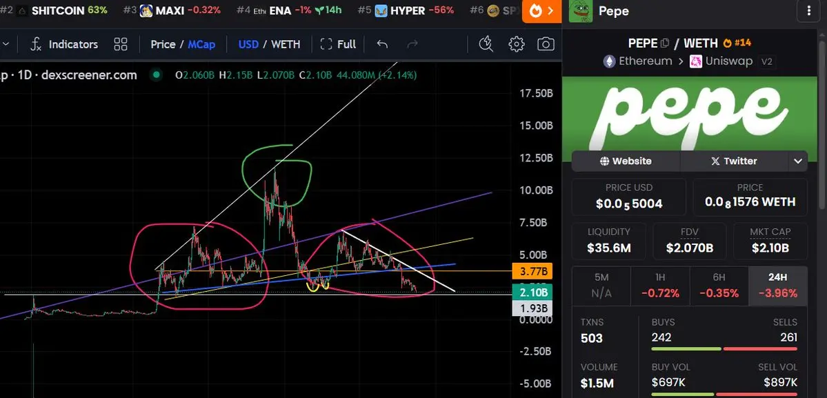Click the Ethereum chain logo icon
The width and height of the screenshot is (827, 398).
coord(609,61)
